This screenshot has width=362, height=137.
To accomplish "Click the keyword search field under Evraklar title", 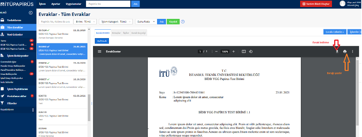I will pyautogui.click(x=56, y=22).
